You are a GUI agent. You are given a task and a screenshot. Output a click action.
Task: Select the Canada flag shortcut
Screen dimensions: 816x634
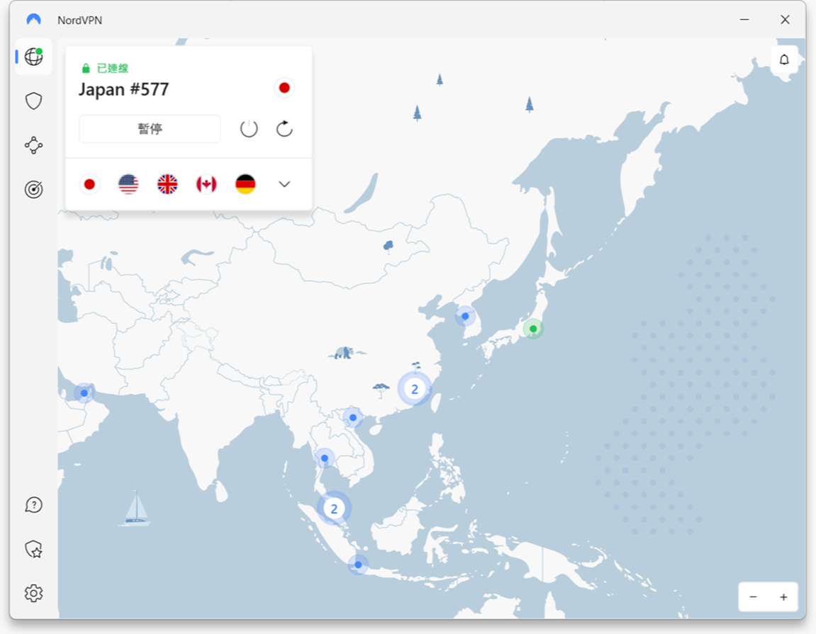[206, 184]
